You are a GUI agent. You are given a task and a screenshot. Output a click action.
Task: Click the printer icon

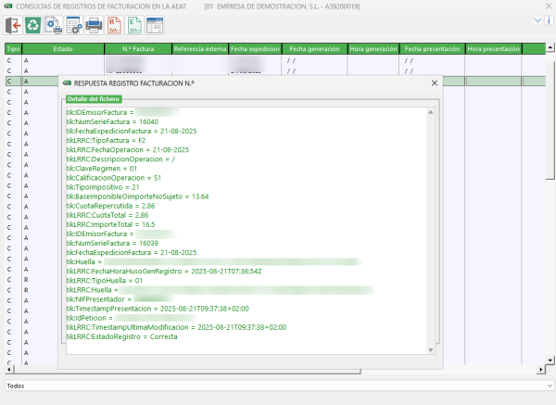(x=94, y=26)
